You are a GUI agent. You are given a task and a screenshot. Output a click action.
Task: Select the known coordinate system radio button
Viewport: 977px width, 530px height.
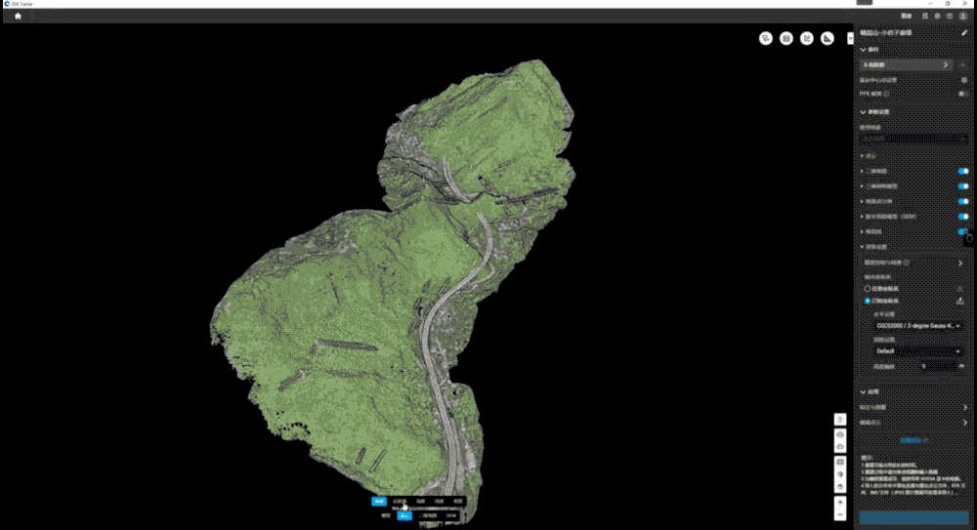tap(868, 301)
